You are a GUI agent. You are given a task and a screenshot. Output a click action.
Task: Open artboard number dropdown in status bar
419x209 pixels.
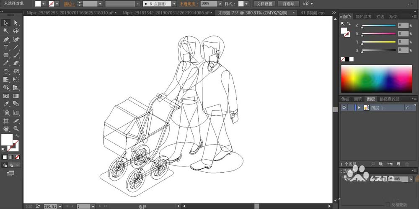tap(93, 206)
